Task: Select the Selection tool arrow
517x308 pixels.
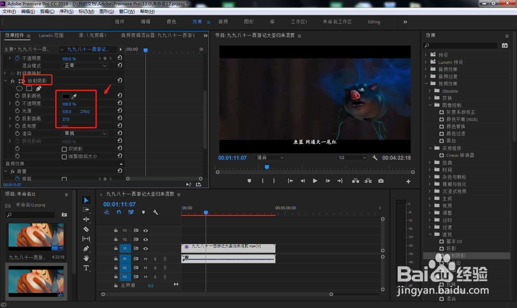Action: (86, 200)
